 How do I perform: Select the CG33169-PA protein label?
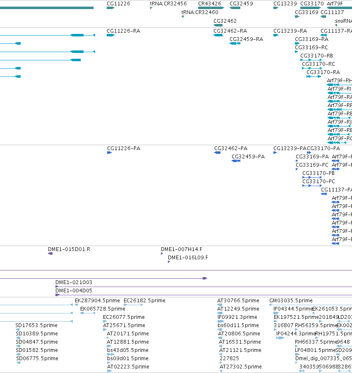pos(312,157)
